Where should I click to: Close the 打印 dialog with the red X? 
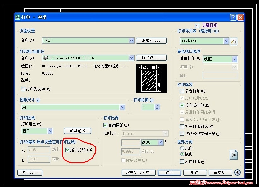tap(240, 17)
